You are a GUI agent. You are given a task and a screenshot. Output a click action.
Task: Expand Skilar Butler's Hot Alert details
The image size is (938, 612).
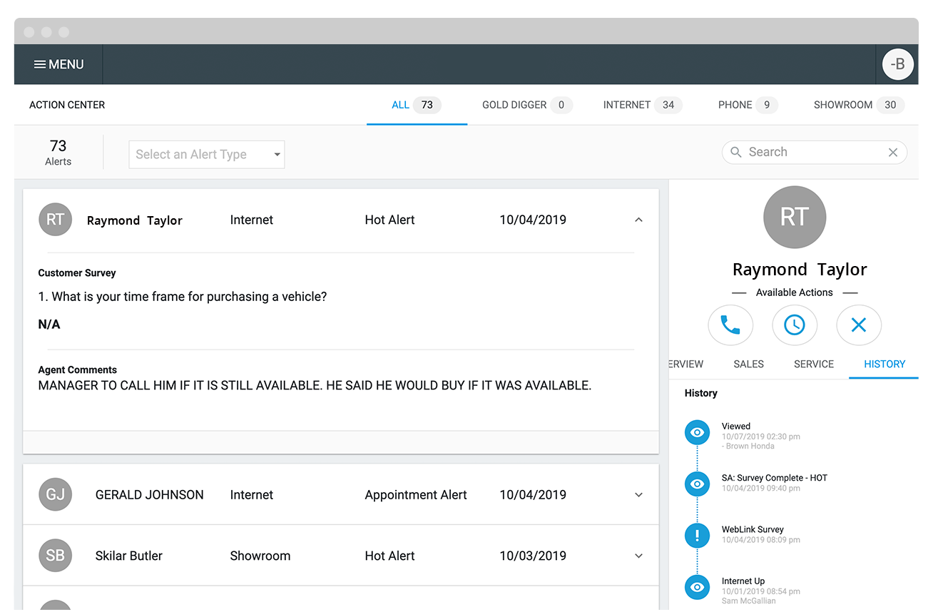click(x=638, y=556)
